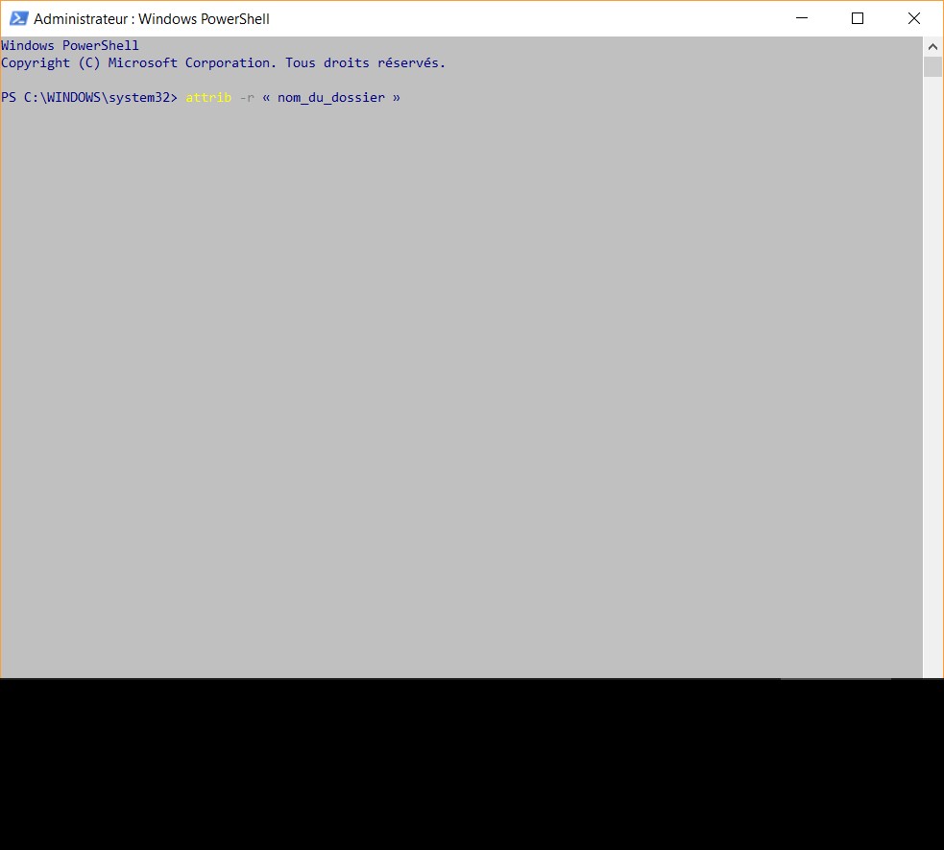Minimize the PowerShell window

point(802,18)
